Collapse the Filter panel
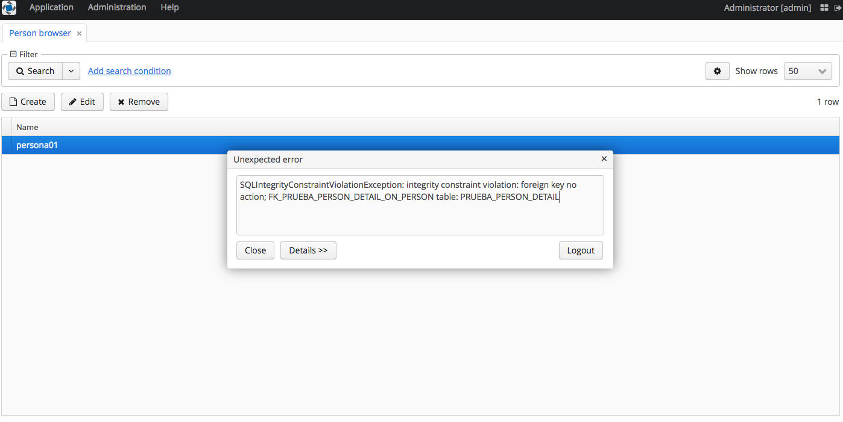 13,54
